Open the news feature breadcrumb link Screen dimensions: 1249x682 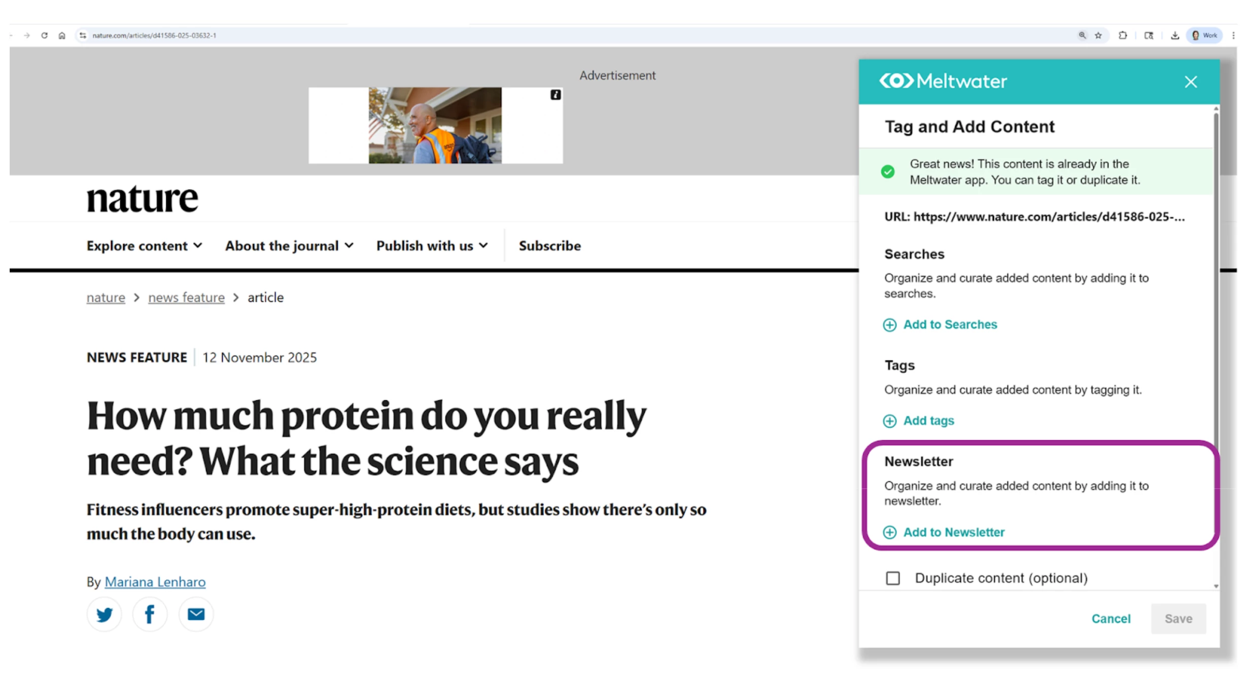click(186, 297)
